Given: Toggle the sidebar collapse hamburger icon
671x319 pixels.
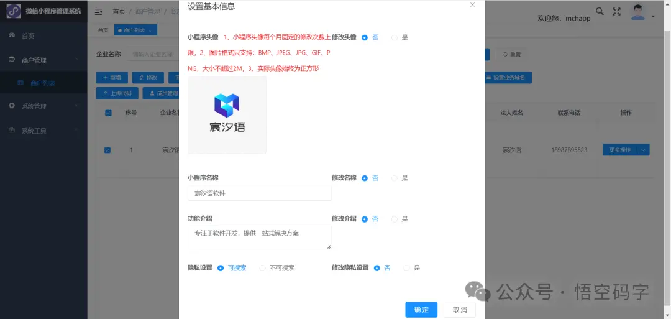Looking at the screenshot, I should pos(98,12).
